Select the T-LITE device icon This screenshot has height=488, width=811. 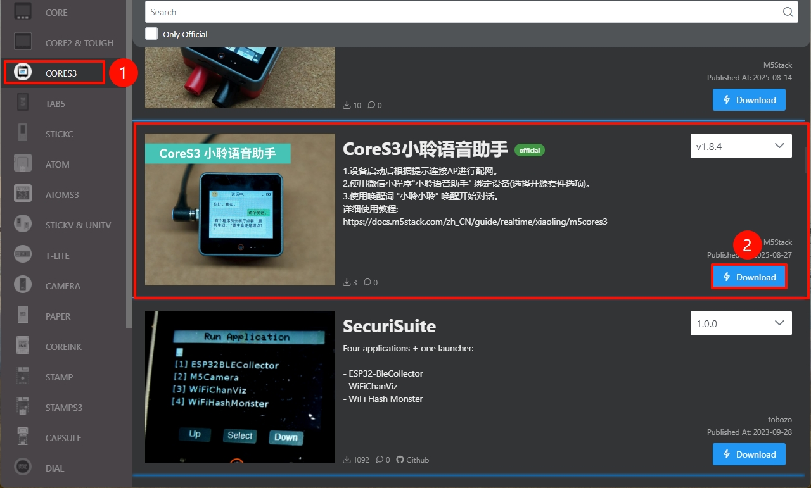tap(23, 255)
